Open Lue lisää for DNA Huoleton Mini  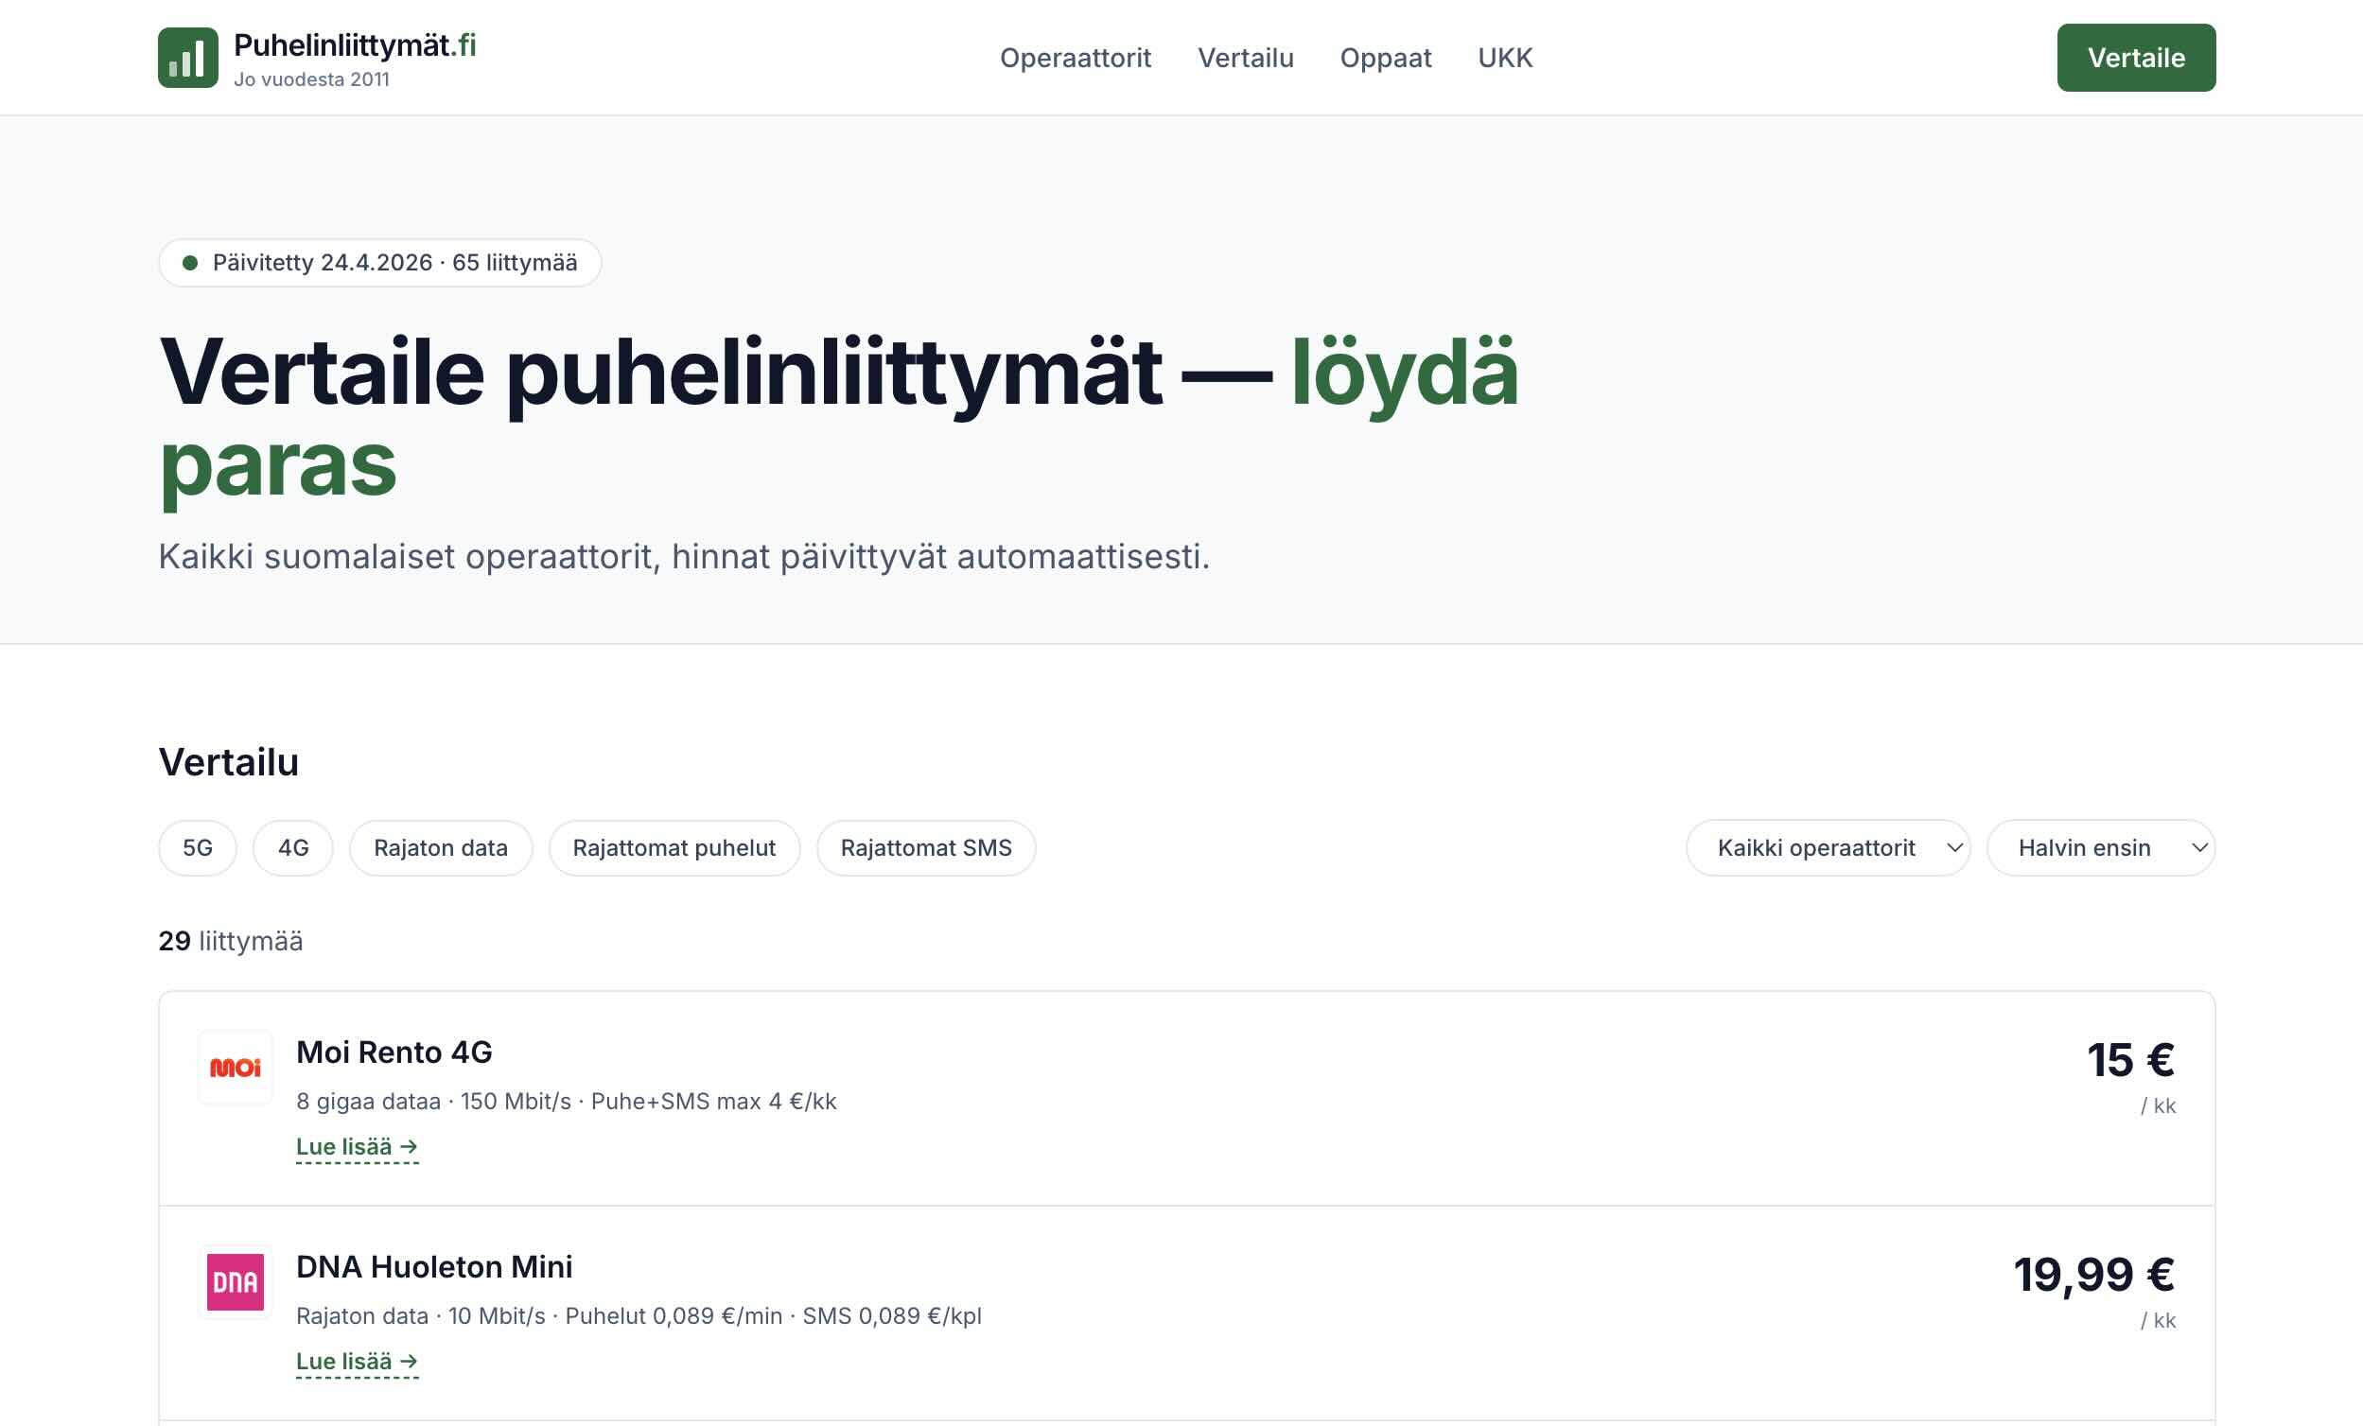(357, 1362)
